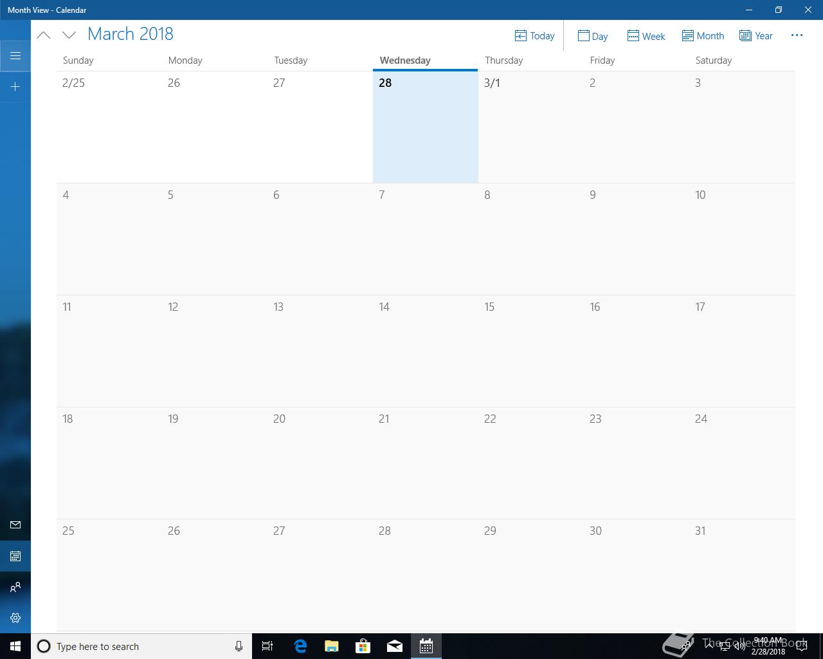Jump to Today
The width and height of the screenshot is (823, 659).
click(535, 36)
